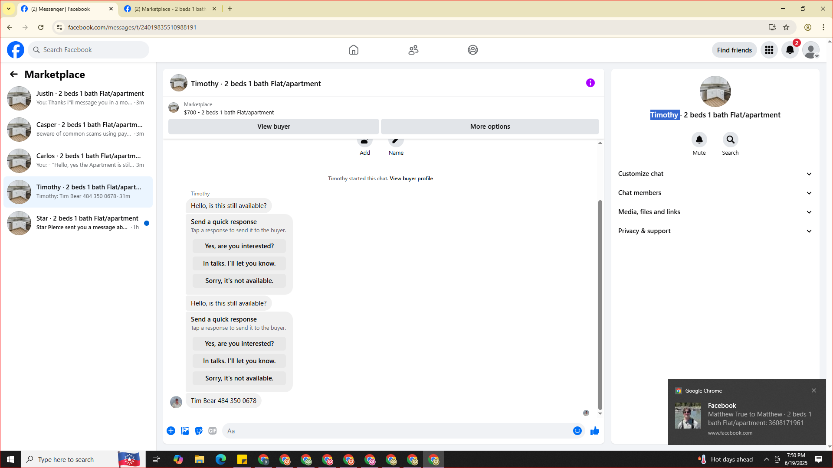Image resolution: width=833 pixels, height=468 pixels.
Task: Choose a sticker icon
Action: [199, 431]
